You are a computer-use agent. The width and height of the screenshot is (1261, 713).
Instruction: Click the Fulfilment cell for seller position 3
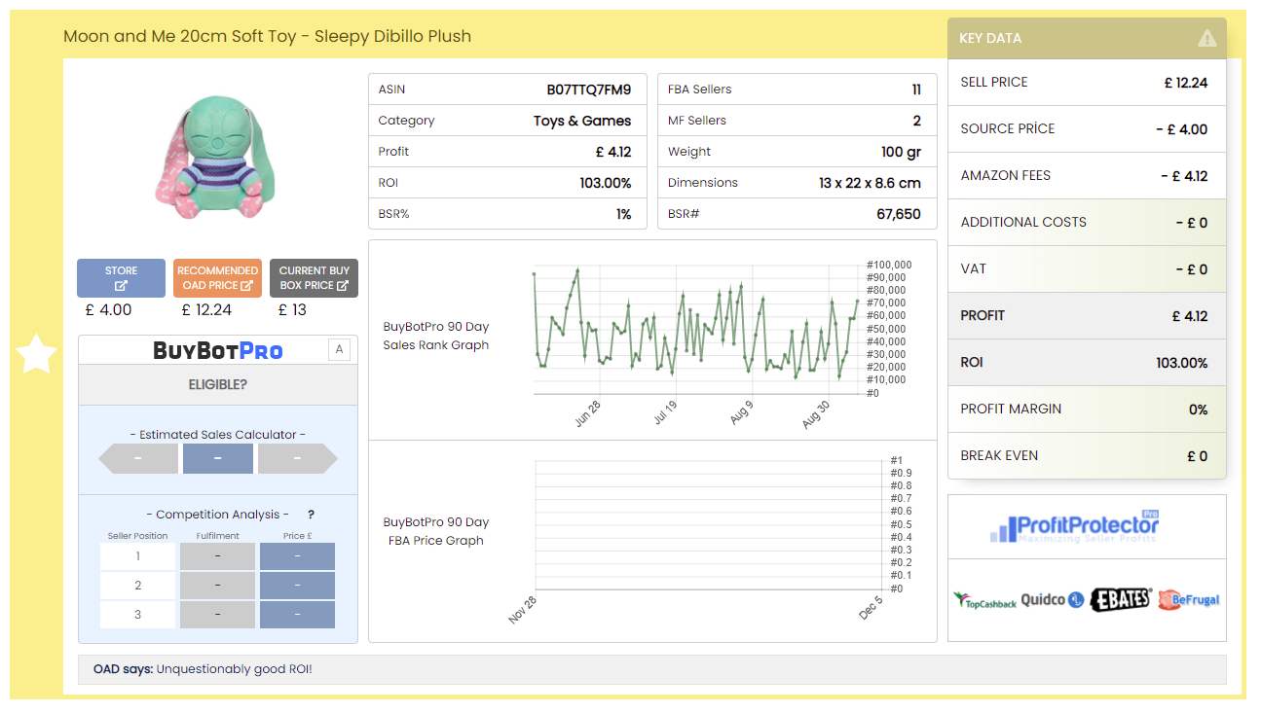click(x=218, y=615)
